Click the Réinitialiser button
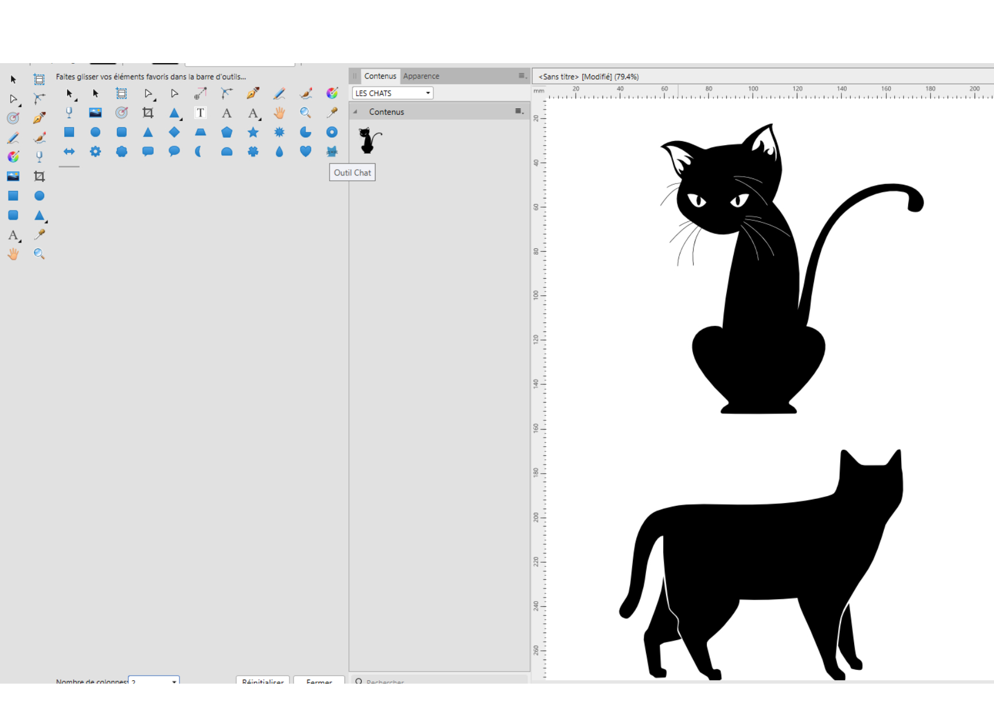The width and height of the screenshot is (994, 710). point(263,681)
